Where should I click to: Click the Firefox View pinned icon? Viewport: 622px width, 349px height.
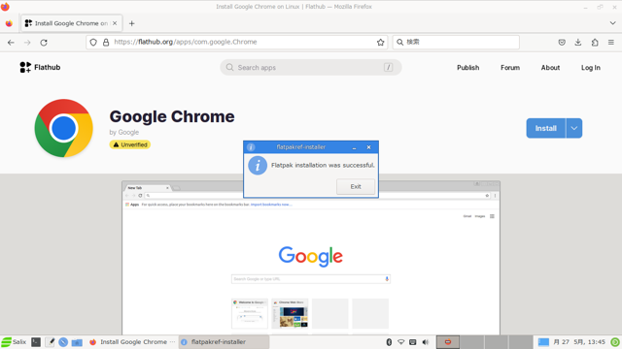9,23
